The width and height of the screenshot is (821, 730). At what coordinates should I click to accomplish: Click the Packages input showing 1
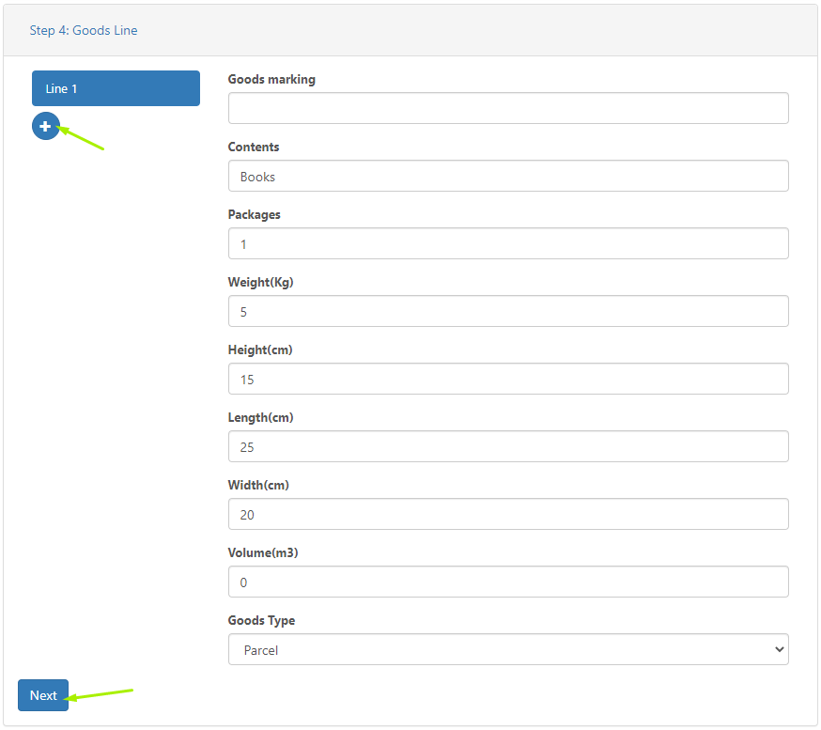pos(507,243)
